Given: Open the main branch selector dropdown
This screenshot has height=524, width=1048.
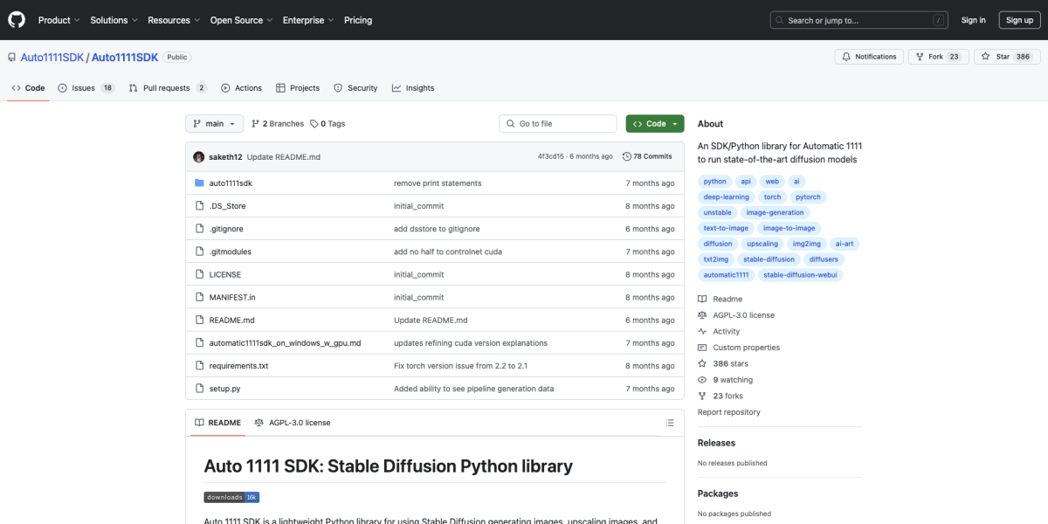Looking at the screenshot, I should (213, 123).
